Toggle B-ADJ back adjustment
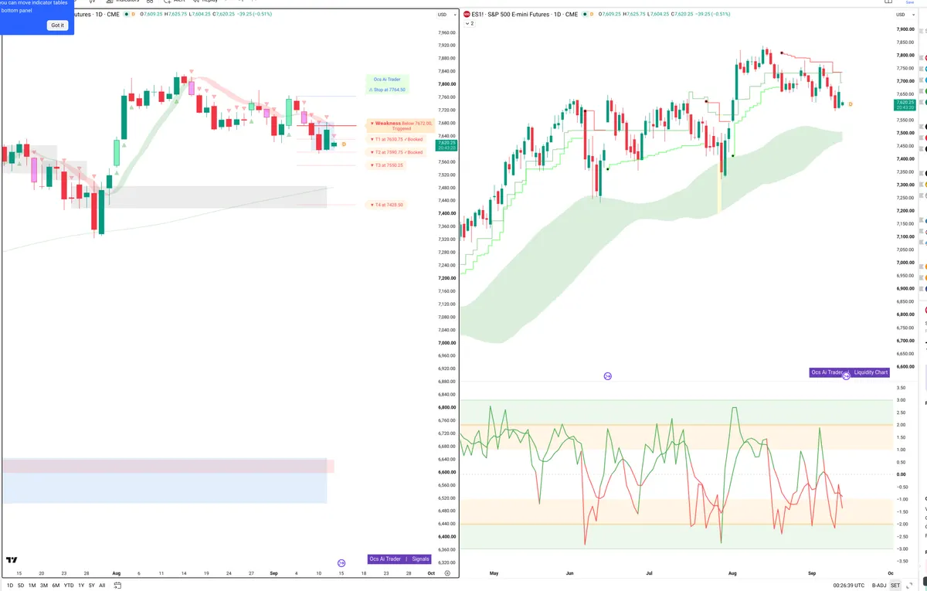This screenshot has height=591, width=927. 880,586
